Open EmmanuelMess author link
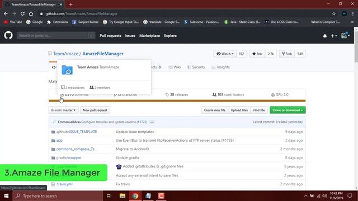The width and height of the screenshot is (358, 201). click(x=69, y=122)
